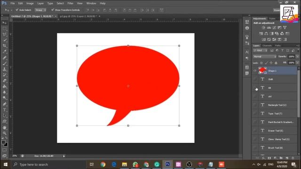Toggle the Auto-Select checkbox
The width and height of the screenshot is (301, 169).
17,10
